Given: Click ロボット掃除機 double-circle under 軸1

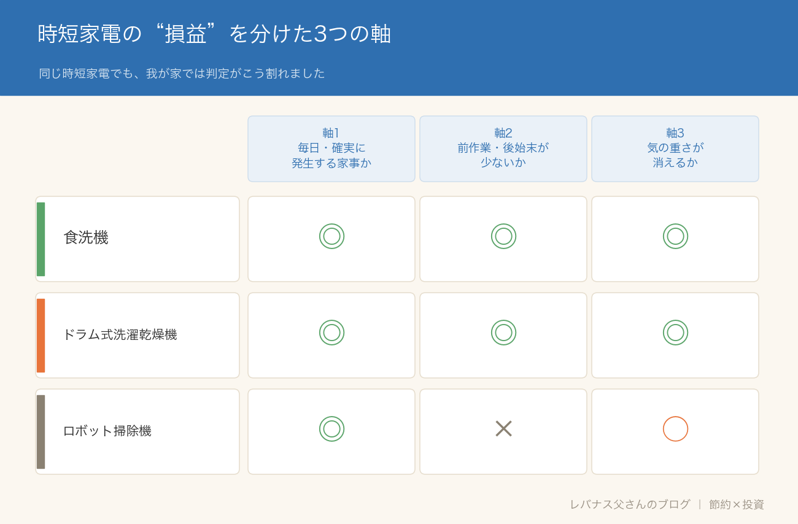Looking at the screenshot, I should [x=331, y=429].
